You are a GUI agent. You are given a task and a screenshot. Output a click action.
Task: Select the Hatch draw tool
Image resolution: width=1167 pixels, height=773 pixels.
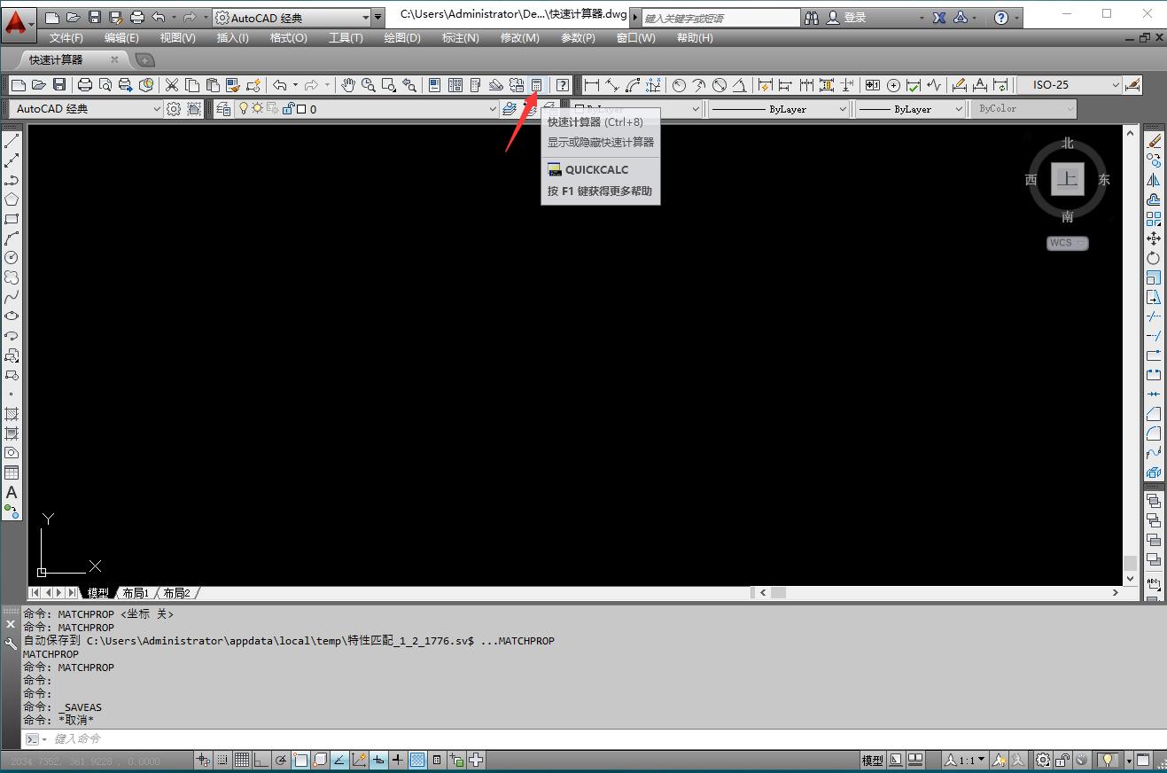[12, 414]
